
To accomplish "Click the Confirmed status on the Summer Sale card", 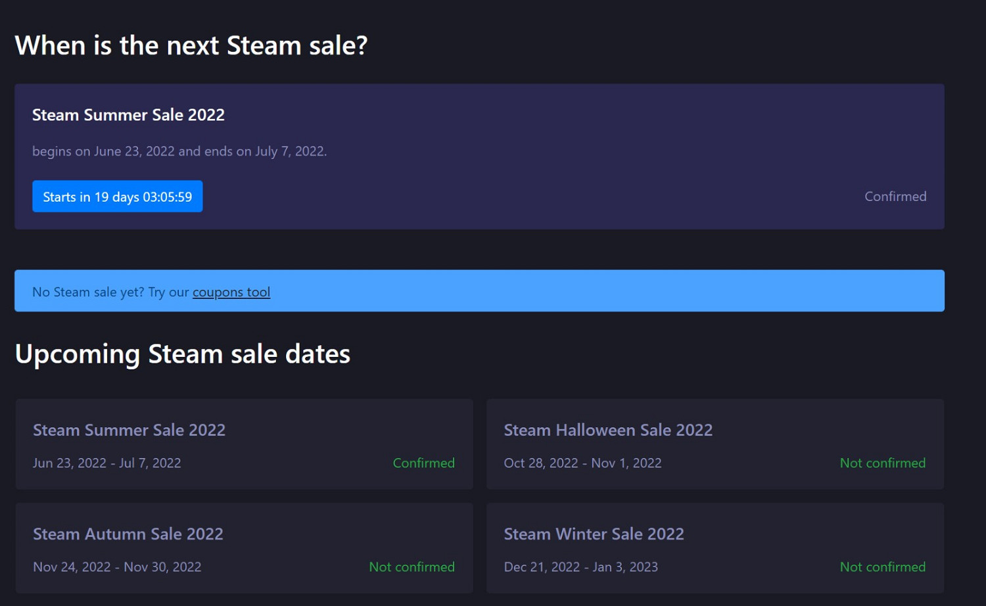I will tap(423, 463).
